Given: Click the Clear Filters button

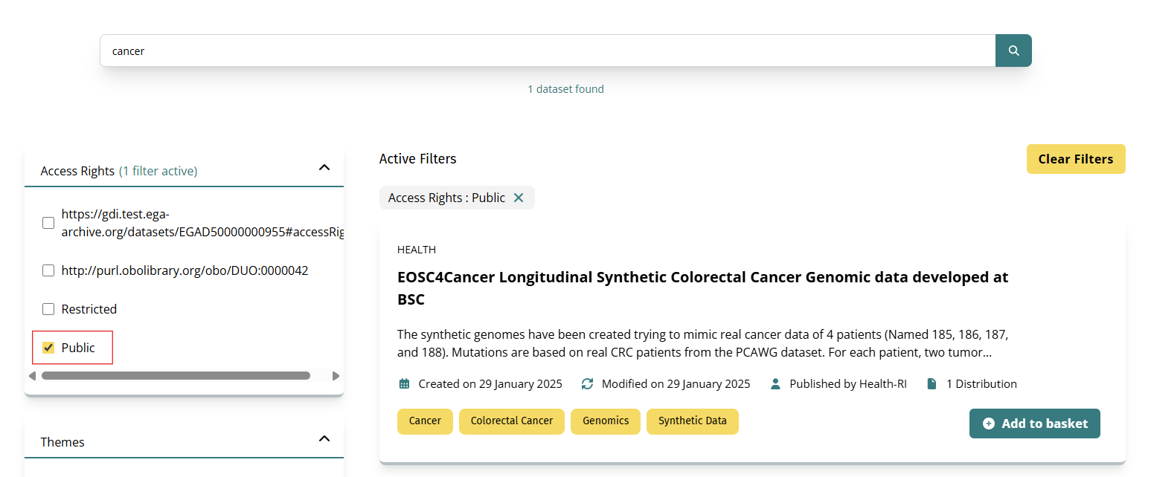Looking at the screenshot, I should 1076,159.
